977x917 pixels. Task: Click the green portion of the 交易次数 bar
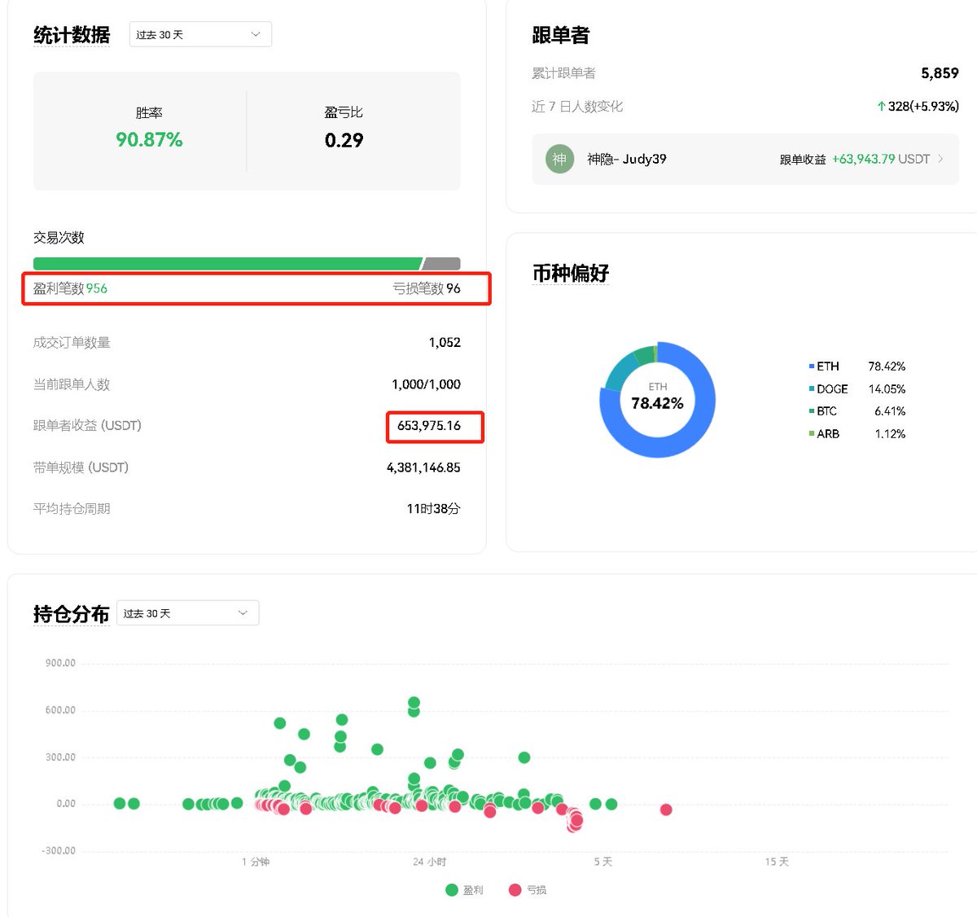pyautogui.click(x=227, y=264)
